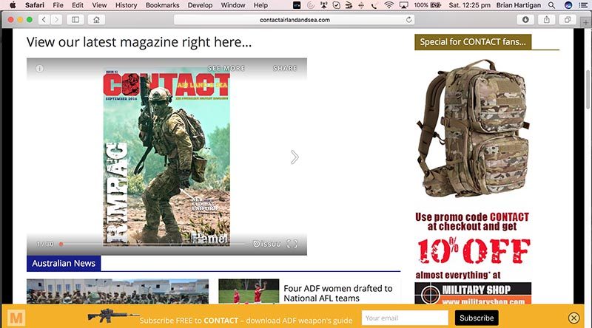Show all tabs with the tab overview icon
This screenshot has width=592, height=328.
click(568, 20)
